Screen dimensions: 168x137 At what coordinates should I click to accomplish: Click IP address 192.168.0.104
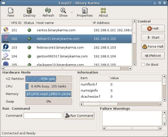pyautogui.click(x=105, y=56)
